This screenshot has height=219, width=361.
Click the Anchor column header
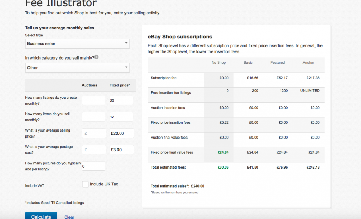tap(308, 63)
